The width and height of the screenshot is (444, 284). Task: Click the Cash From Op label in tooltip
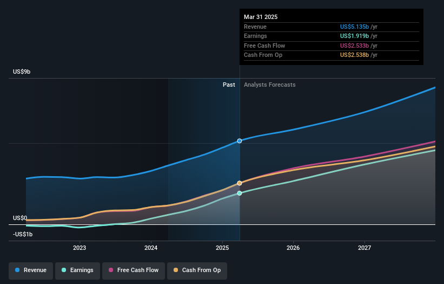click(263, 55)
